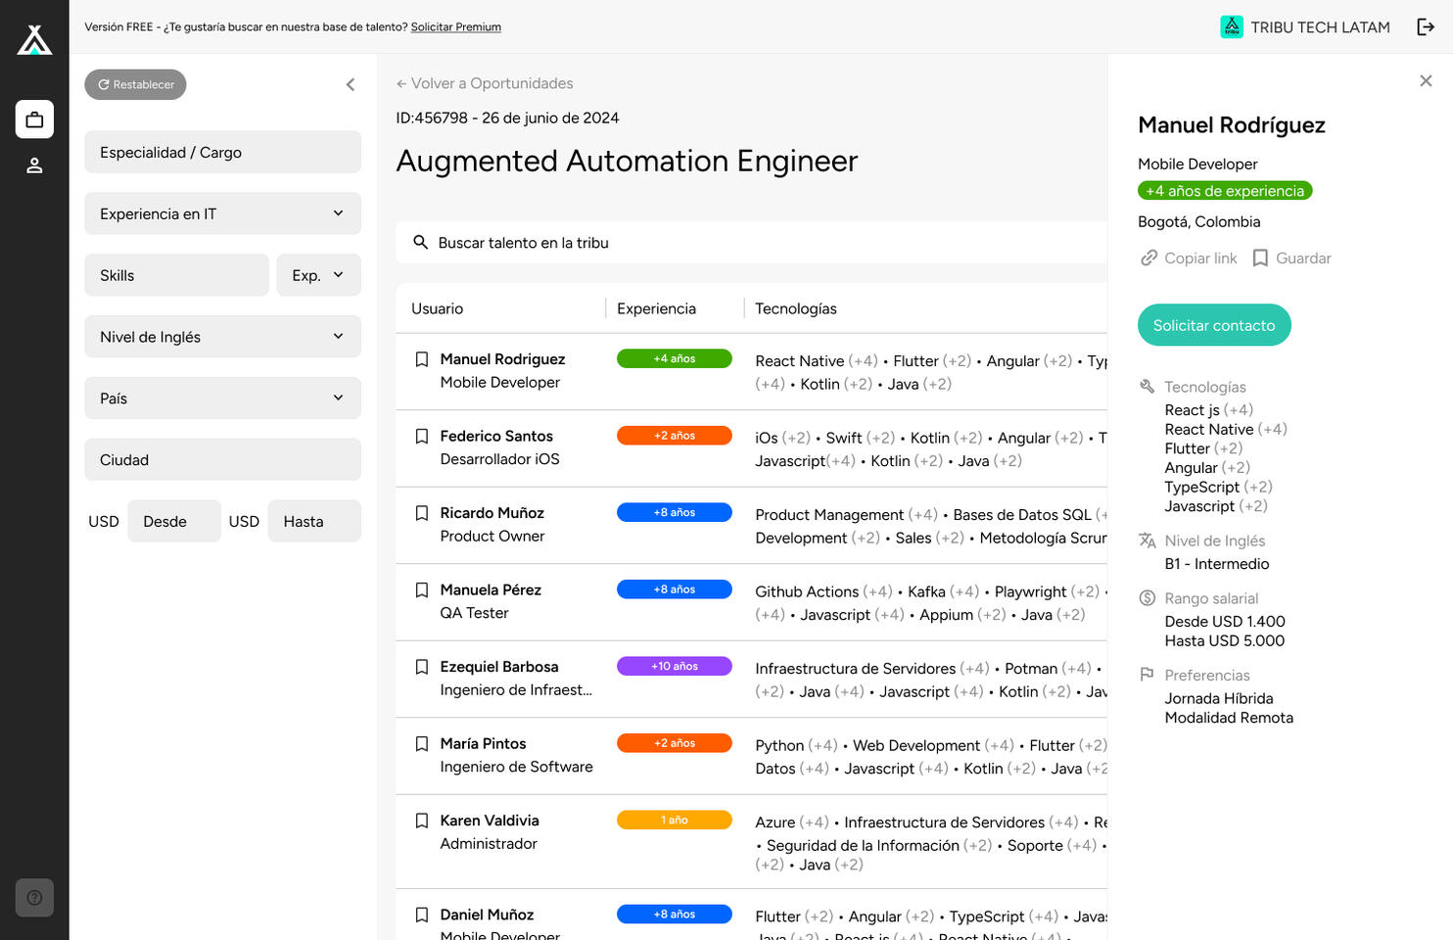Image resolution: width=1453 pixels, height=940 pixels.
Task: Toggle bookmark for Federico Santos
Action: point(422,437)
